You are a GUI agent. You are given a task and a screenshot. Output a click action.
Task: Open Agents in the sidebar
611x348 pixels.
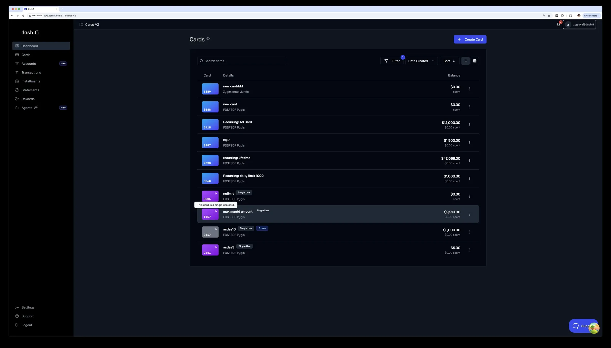(41, 108)
